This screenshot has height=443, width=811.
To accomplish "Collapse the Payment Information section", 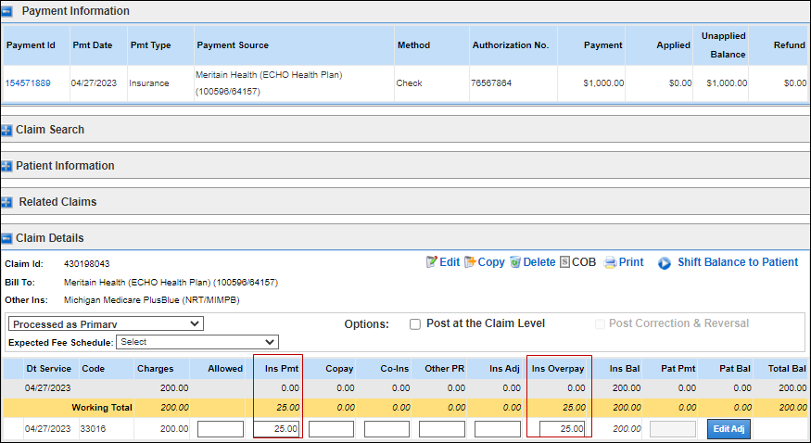I will pos(7,12).
